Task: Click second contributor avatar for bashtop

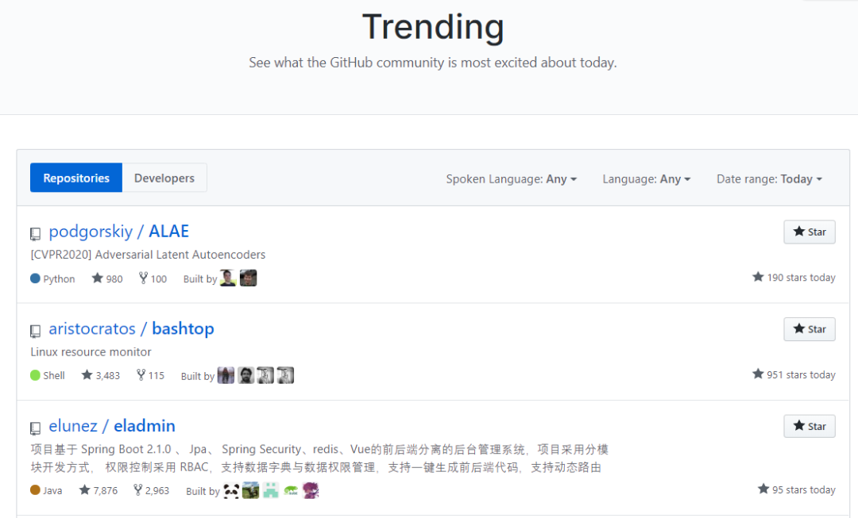Action: coord(245,375)
